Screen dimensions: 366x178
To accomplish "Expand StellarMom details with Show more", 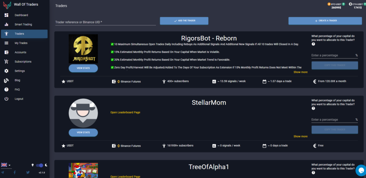I will (x=300, y=136).
